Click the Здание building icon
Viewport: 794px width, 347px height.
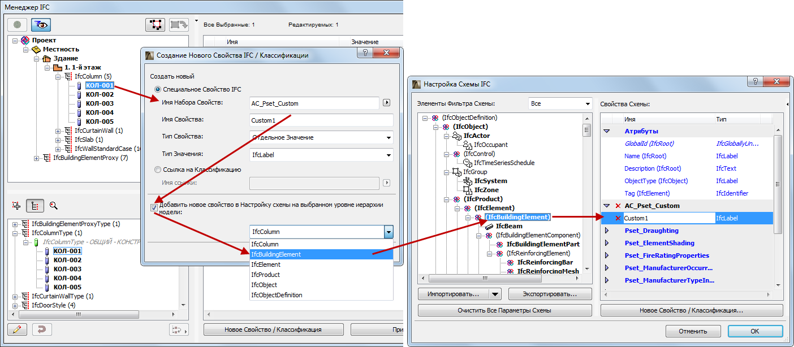coord(47,59)
